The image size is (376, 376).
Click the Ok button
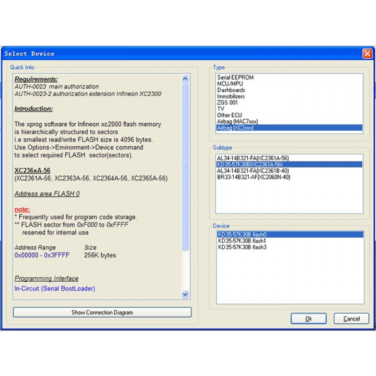[x=308, y=319]
